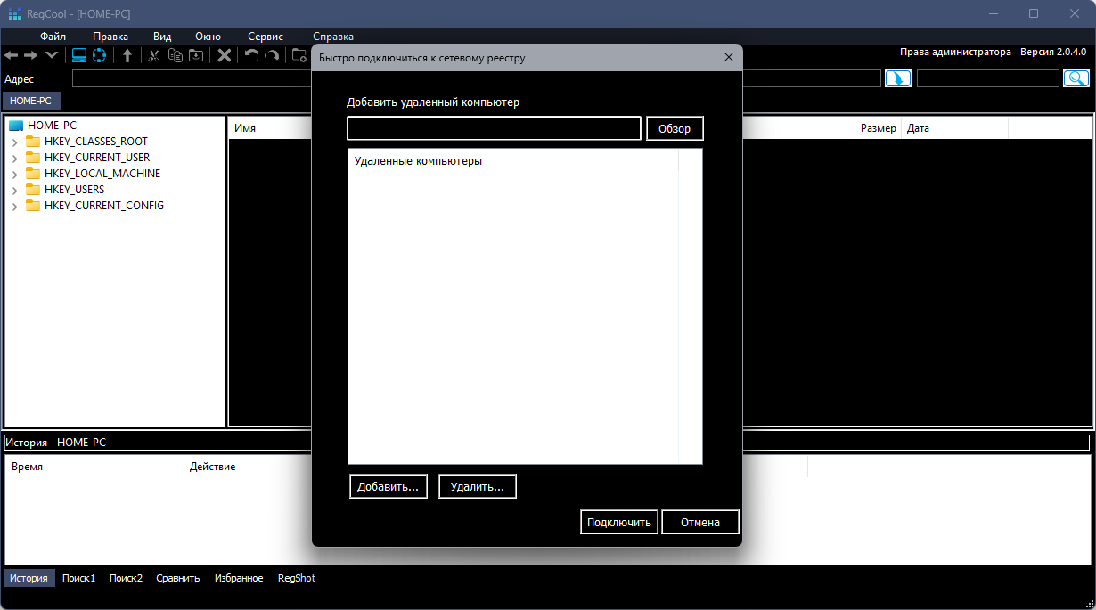Click the back navigation arrow in toolbar

[x=12, y=55]
